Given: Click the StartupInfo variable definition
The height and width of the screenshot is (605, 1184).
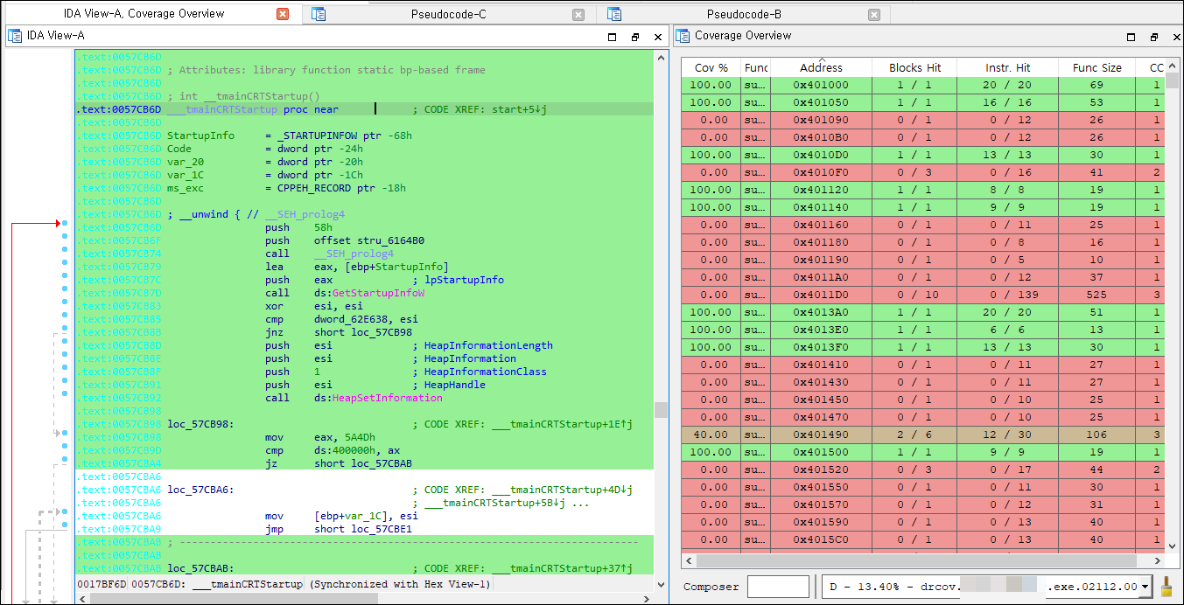Looking at the screenshot, I should click(x=290, y=136).
